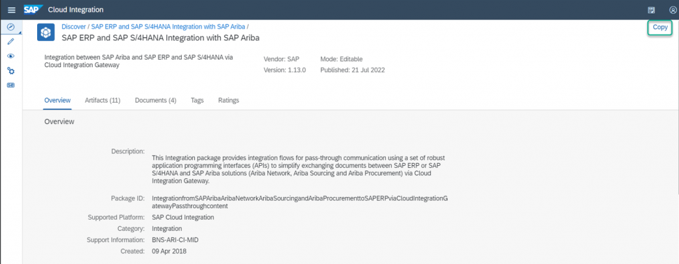679x264 pixels.
Task: Open the Settings gear icon in sidebar
Action: [11, 71]
